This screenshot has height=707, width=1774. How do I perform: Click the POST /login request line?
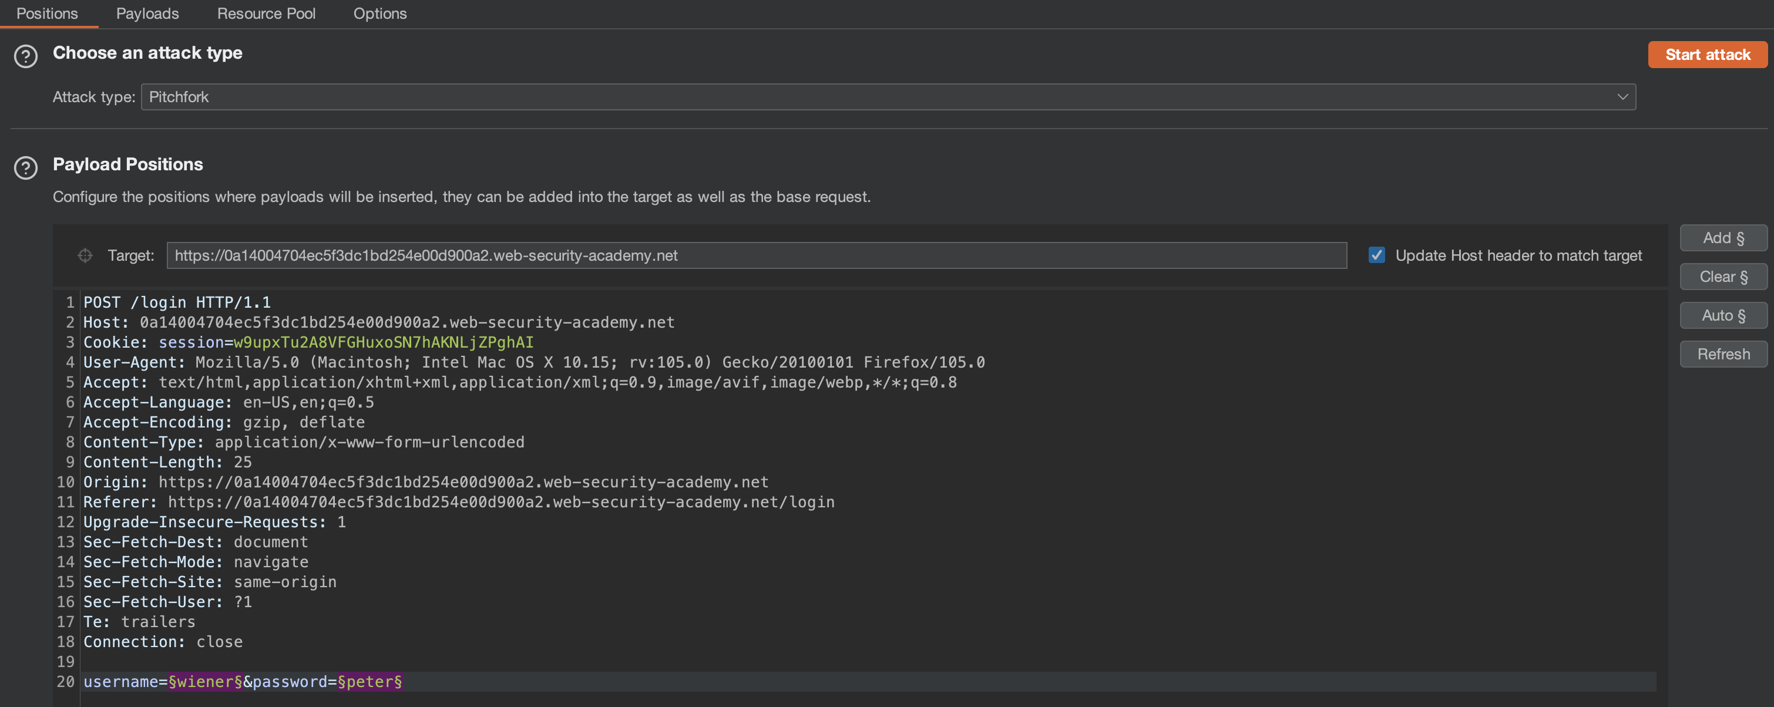pos(177,302)
